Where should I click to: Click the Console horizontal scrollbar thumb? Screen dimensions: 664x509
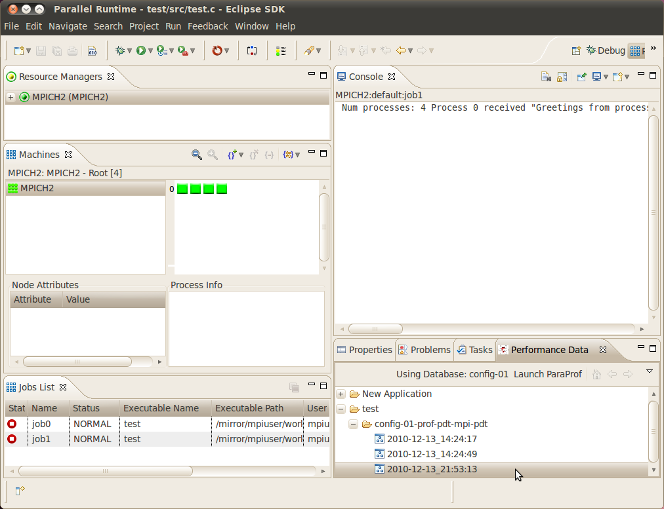coord(375,329)
